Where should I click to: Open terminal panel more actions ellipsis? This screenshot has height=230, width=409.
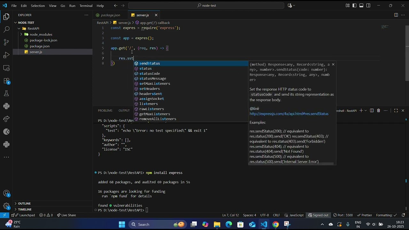pos(386,111)
